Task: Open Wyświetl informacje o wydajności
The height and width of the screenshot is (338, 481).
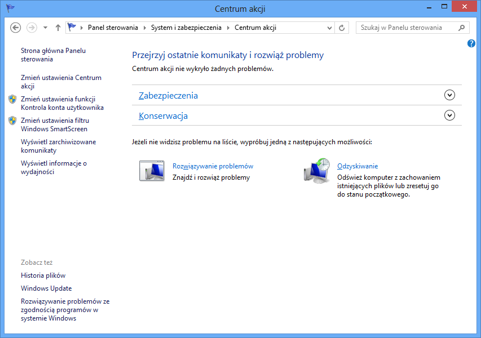Action: pos(54,168)
